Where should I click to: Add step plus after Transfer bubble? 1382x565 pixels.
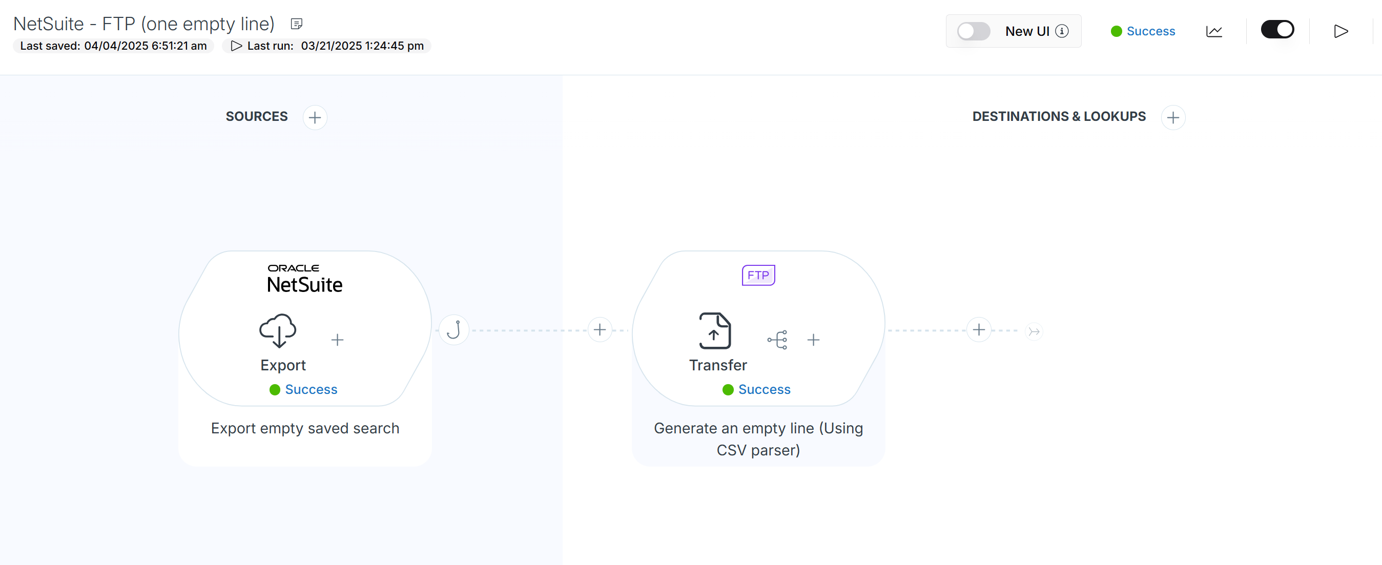click(979, 330)
